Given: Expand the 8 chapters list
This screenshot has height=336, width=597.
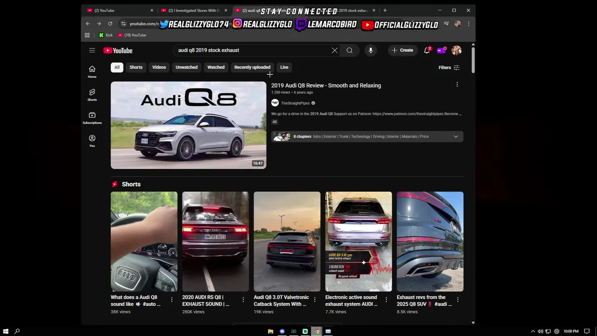Looking at the screenshot, I should coord(456,137).
